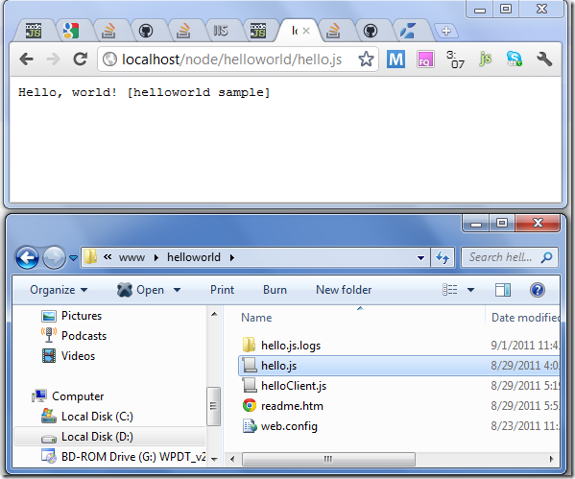Expand the Organize dropdown menu

click(x=59, y=290)
